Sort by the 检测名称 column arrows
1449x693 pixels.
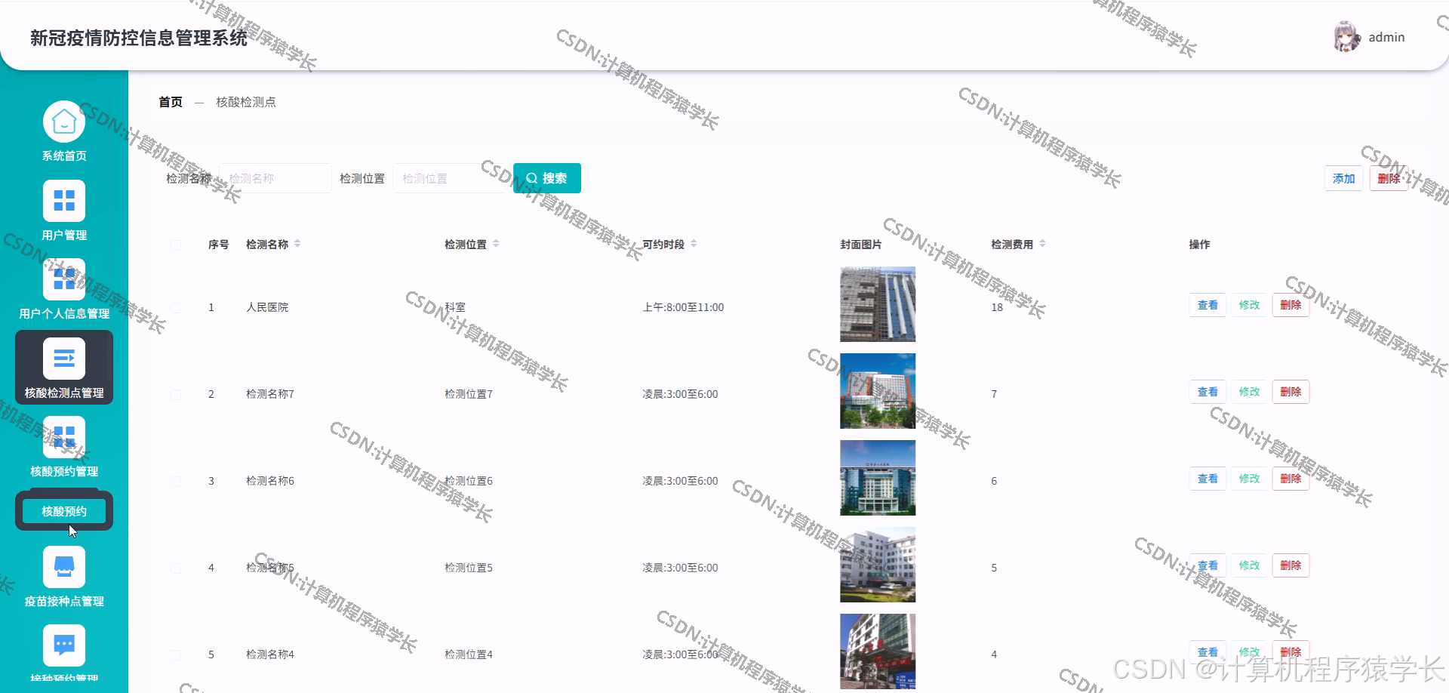pyautogui.click(x=297, y=244)
